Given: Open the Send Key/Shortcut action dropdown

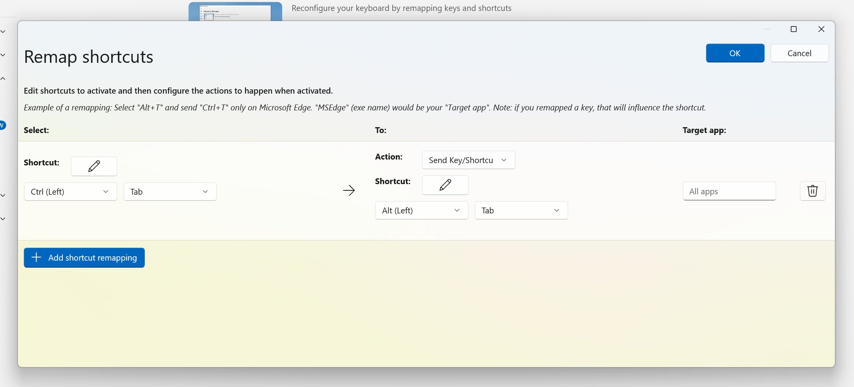Looking at the screenshot, I should click(468, 160).
